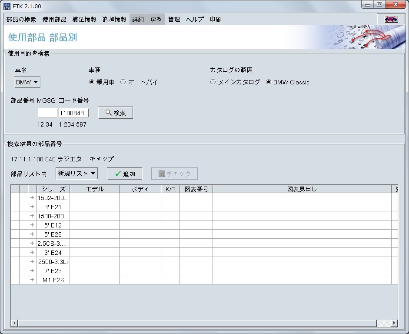The width and height of the screenshot is (409, 334).
Task: Click the 図表番号 column header
Action: 196,189
